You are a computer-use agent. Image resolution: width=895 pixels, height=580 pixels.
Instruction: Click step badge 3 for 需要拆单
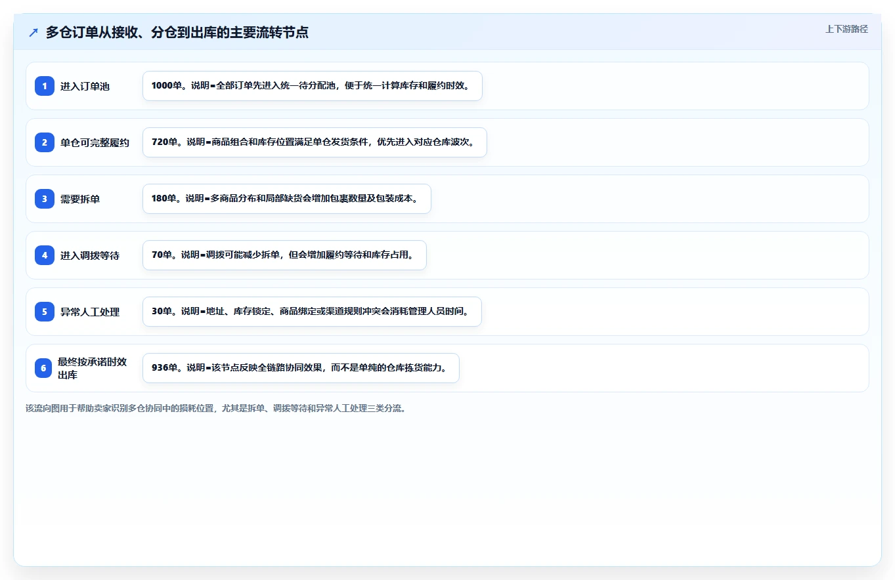(45, 199)
